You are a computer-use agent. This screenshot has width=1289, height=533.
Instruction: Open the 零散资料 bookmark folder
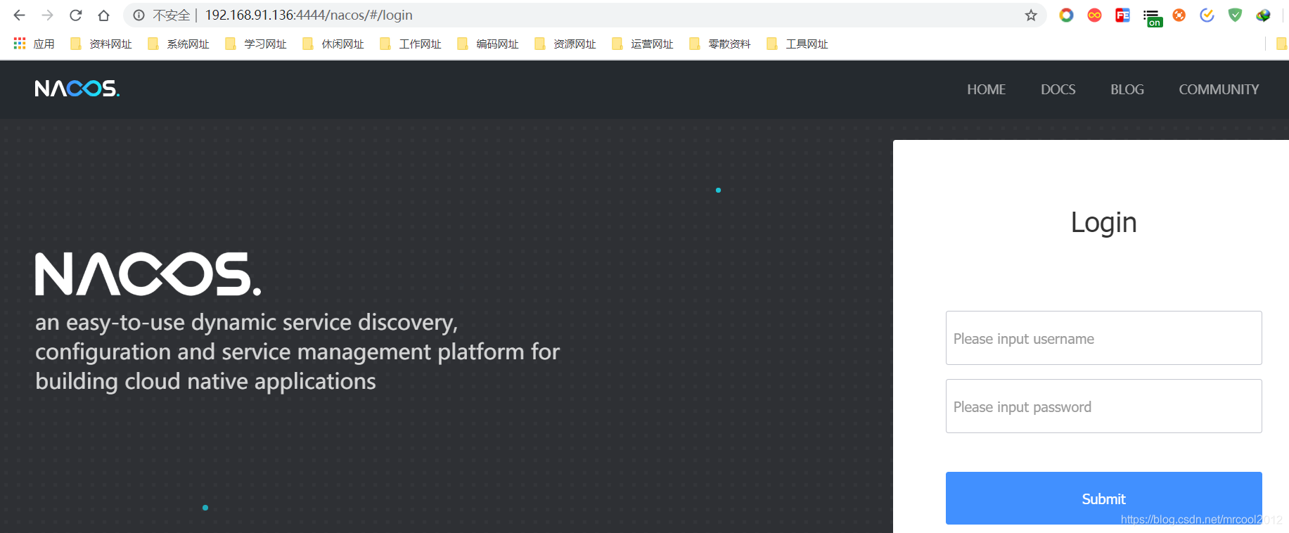point(720,44)
